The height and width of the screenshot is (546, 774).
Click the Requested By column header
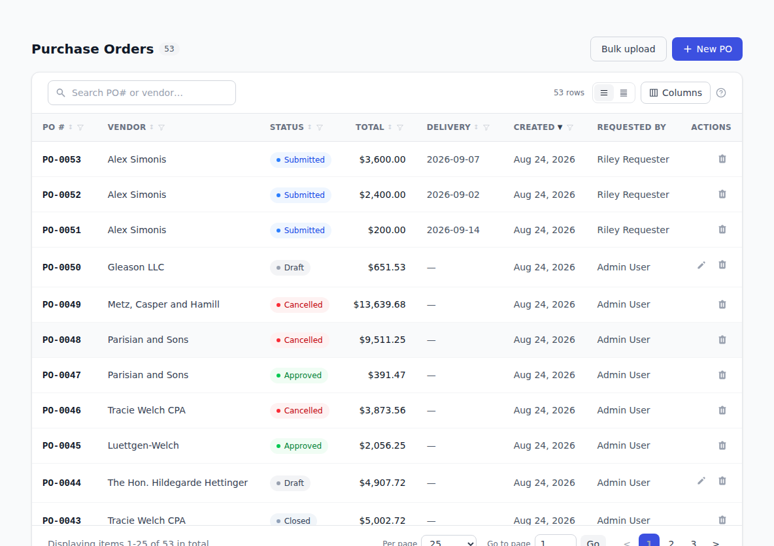[x=631, y=127]
